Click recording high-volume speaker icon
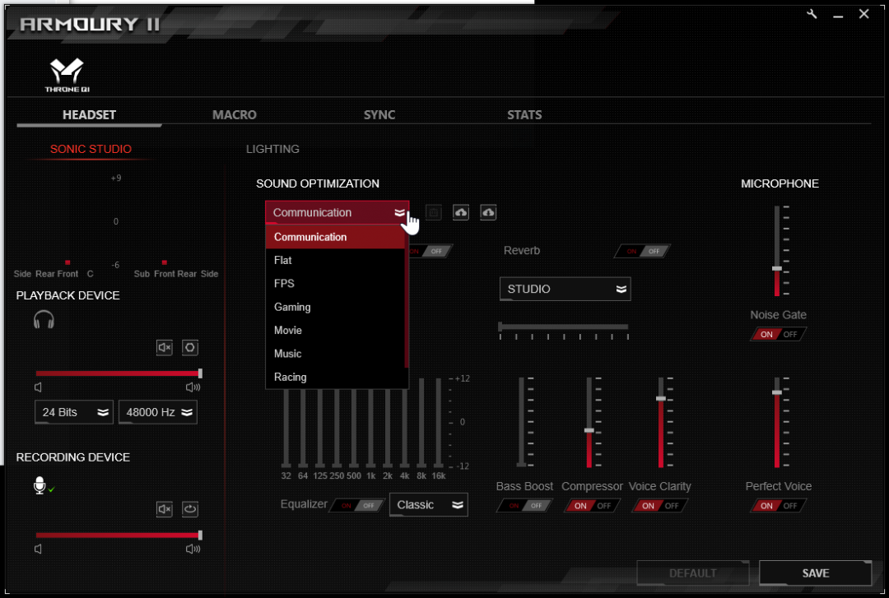889x598 pixels. [x=193, y=549]
